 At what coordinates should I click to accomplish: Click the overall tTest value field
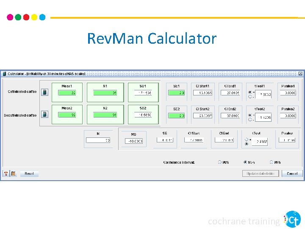(260, 142)
